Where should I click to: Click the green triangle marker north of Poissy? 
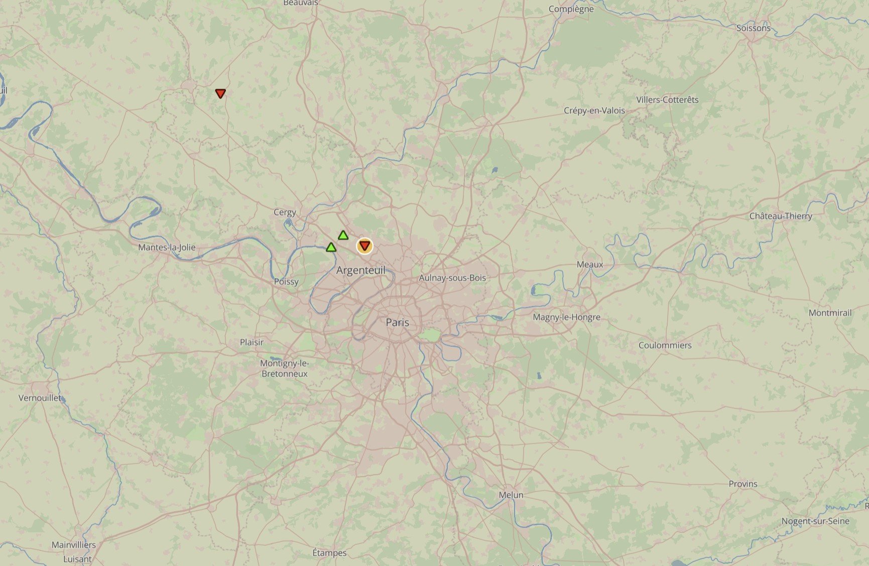tap(331, 247)
